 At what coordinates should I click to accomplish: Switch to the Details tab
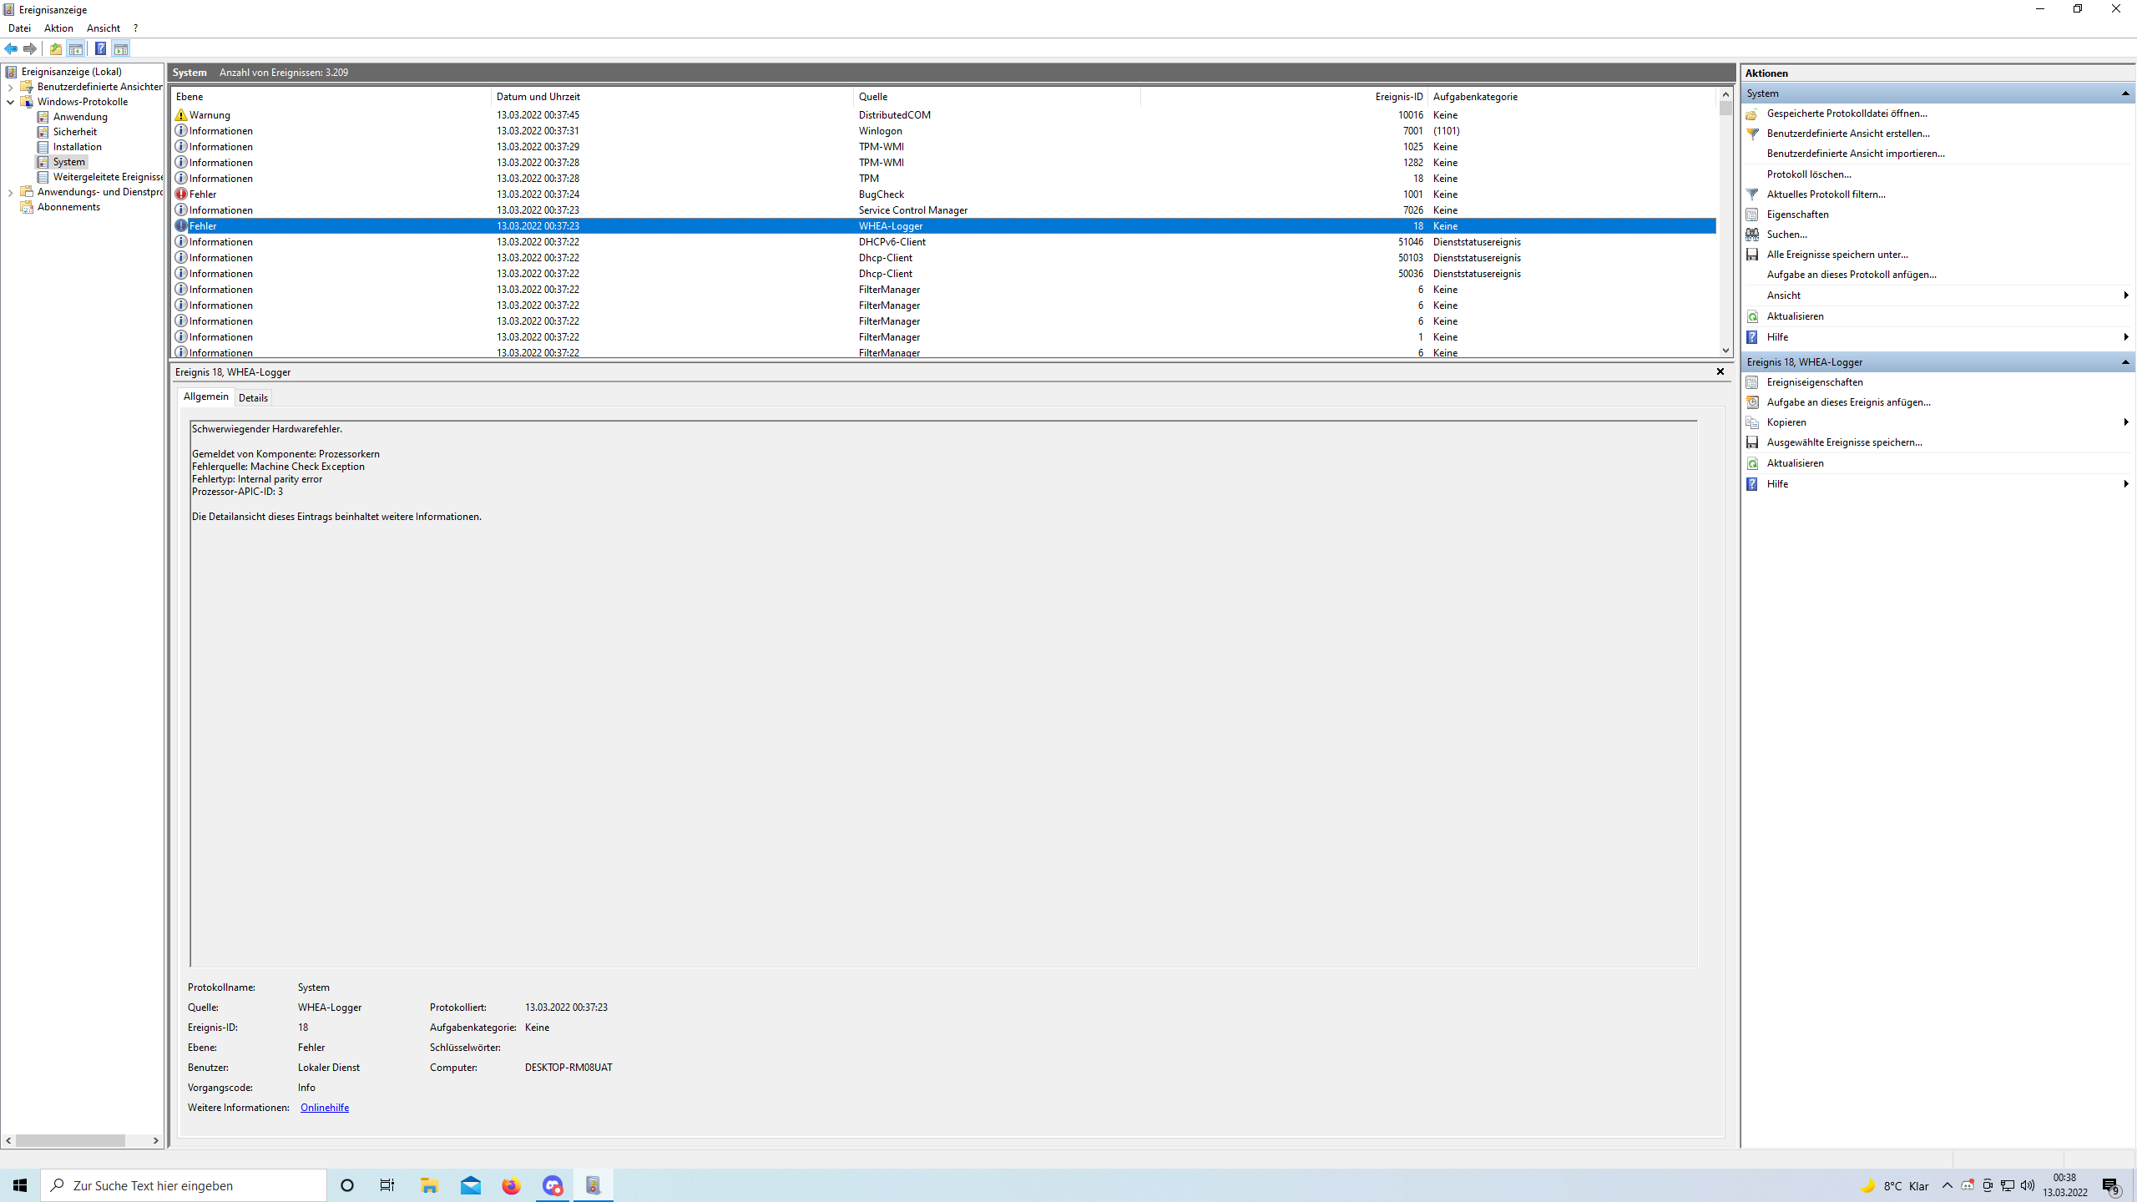point(253,398)
